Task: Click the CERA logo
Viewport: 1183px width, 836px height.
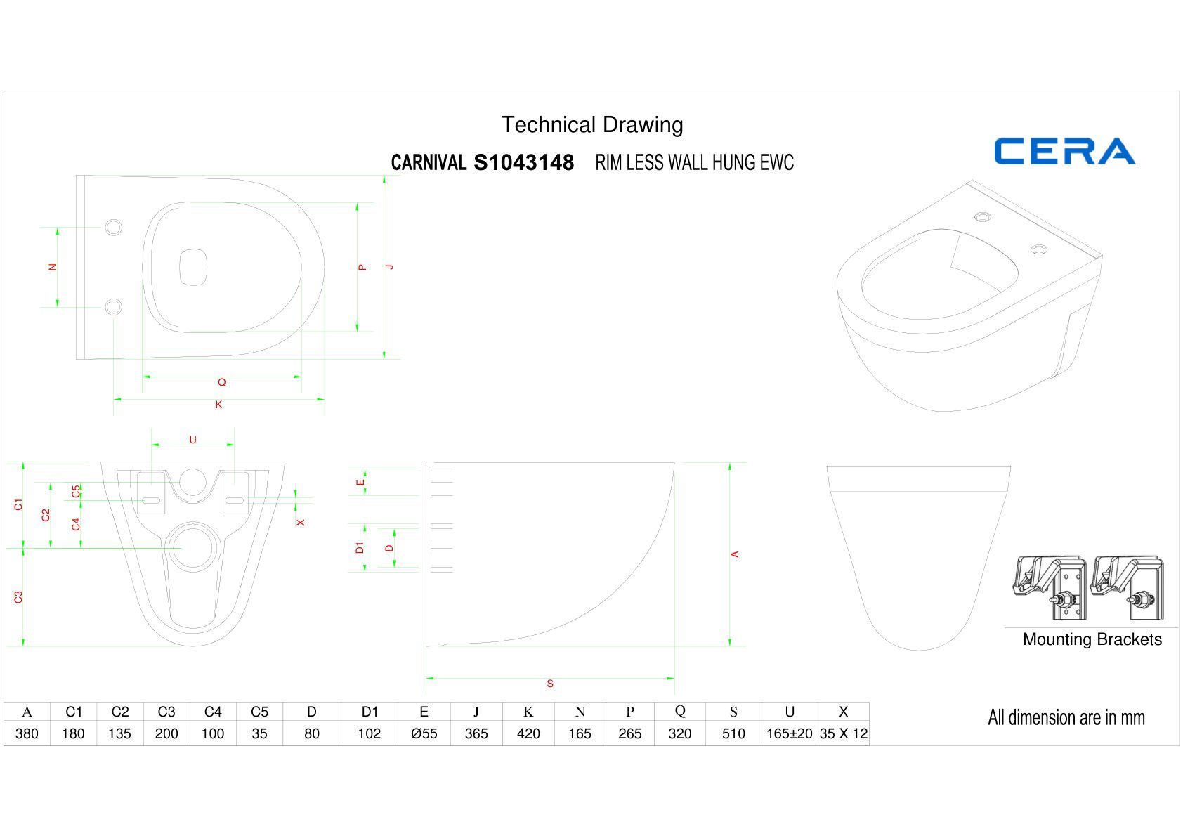Action: (1064, 151)
